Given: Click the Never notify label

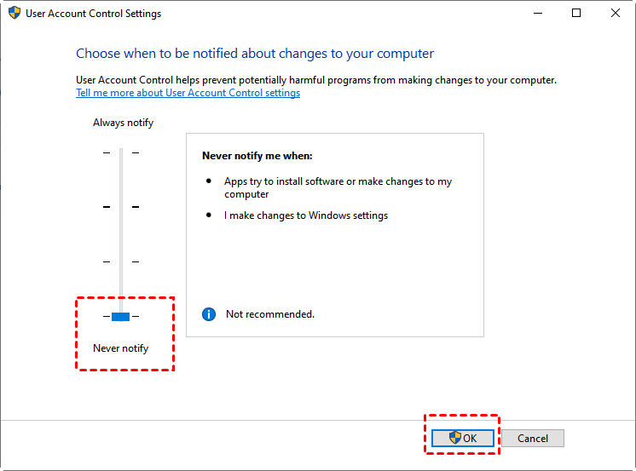Looking at the screenshot, I should point(120,348).
